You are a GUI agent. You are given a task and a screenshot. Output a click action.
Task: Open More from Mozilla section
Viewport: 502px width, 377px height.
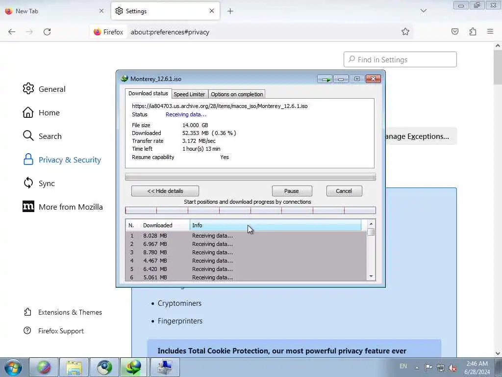[x=63, y=207]
